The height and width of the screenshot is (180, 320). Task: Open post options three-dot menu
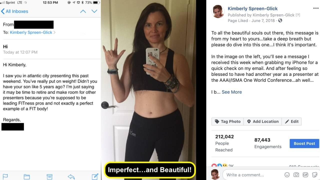316,8
